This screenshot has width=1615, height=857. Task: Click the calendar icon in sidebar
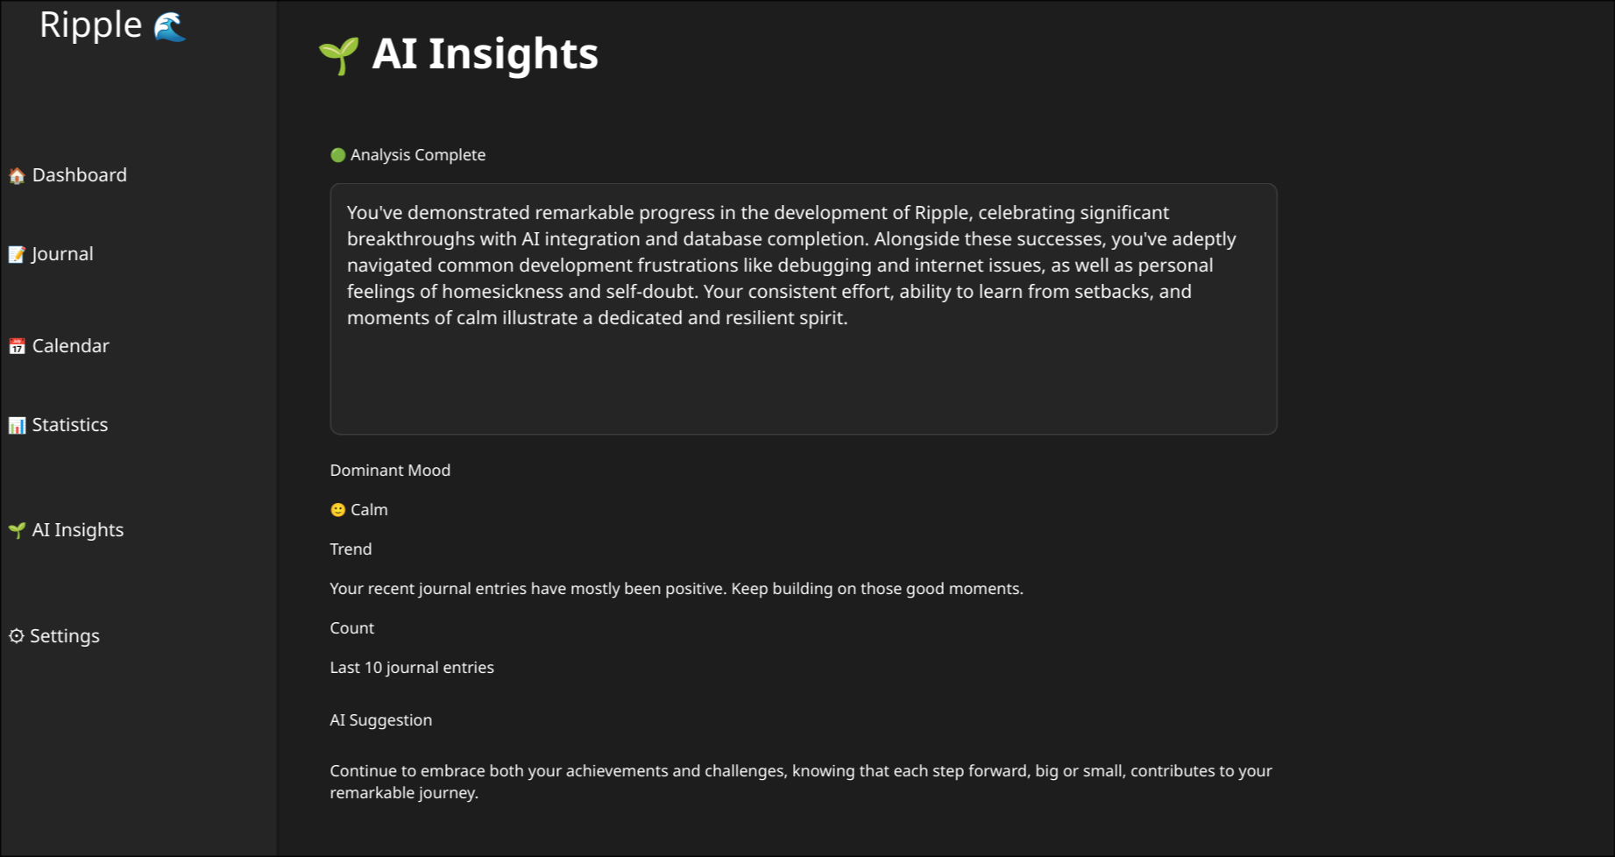pyautogui.click(x=17, y=347)
